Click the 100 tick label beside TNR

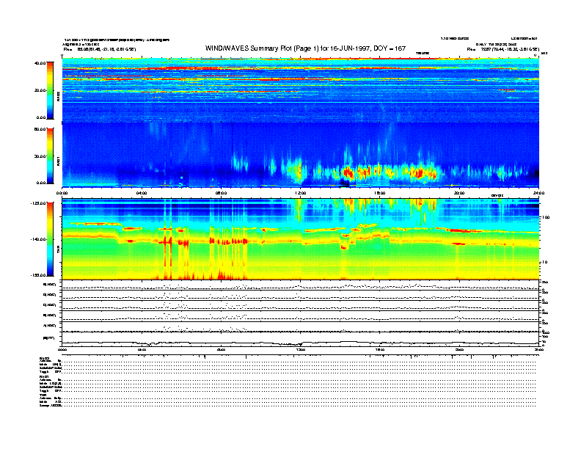[546, 217]
